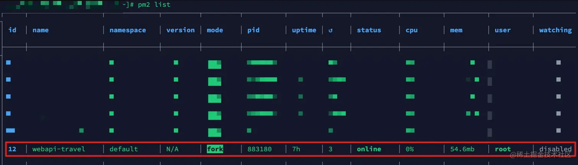Click the cpu value '0%'
This screenshot has width=578, height=165.
click(410, 149)
